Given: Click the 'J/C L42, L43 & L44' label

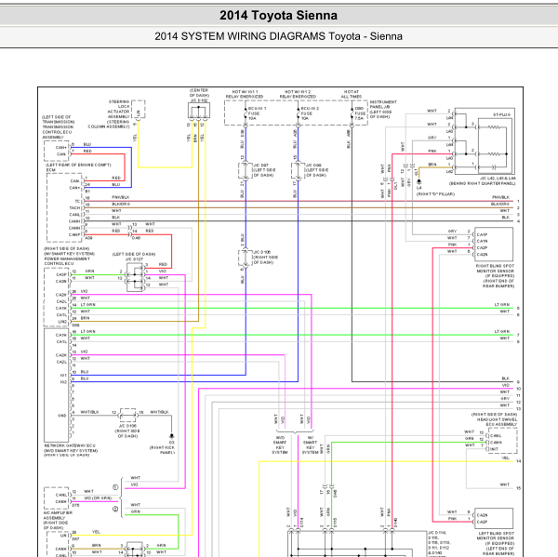Looking at the screenshot, I should pyautogui.click(x=498, y=179).
